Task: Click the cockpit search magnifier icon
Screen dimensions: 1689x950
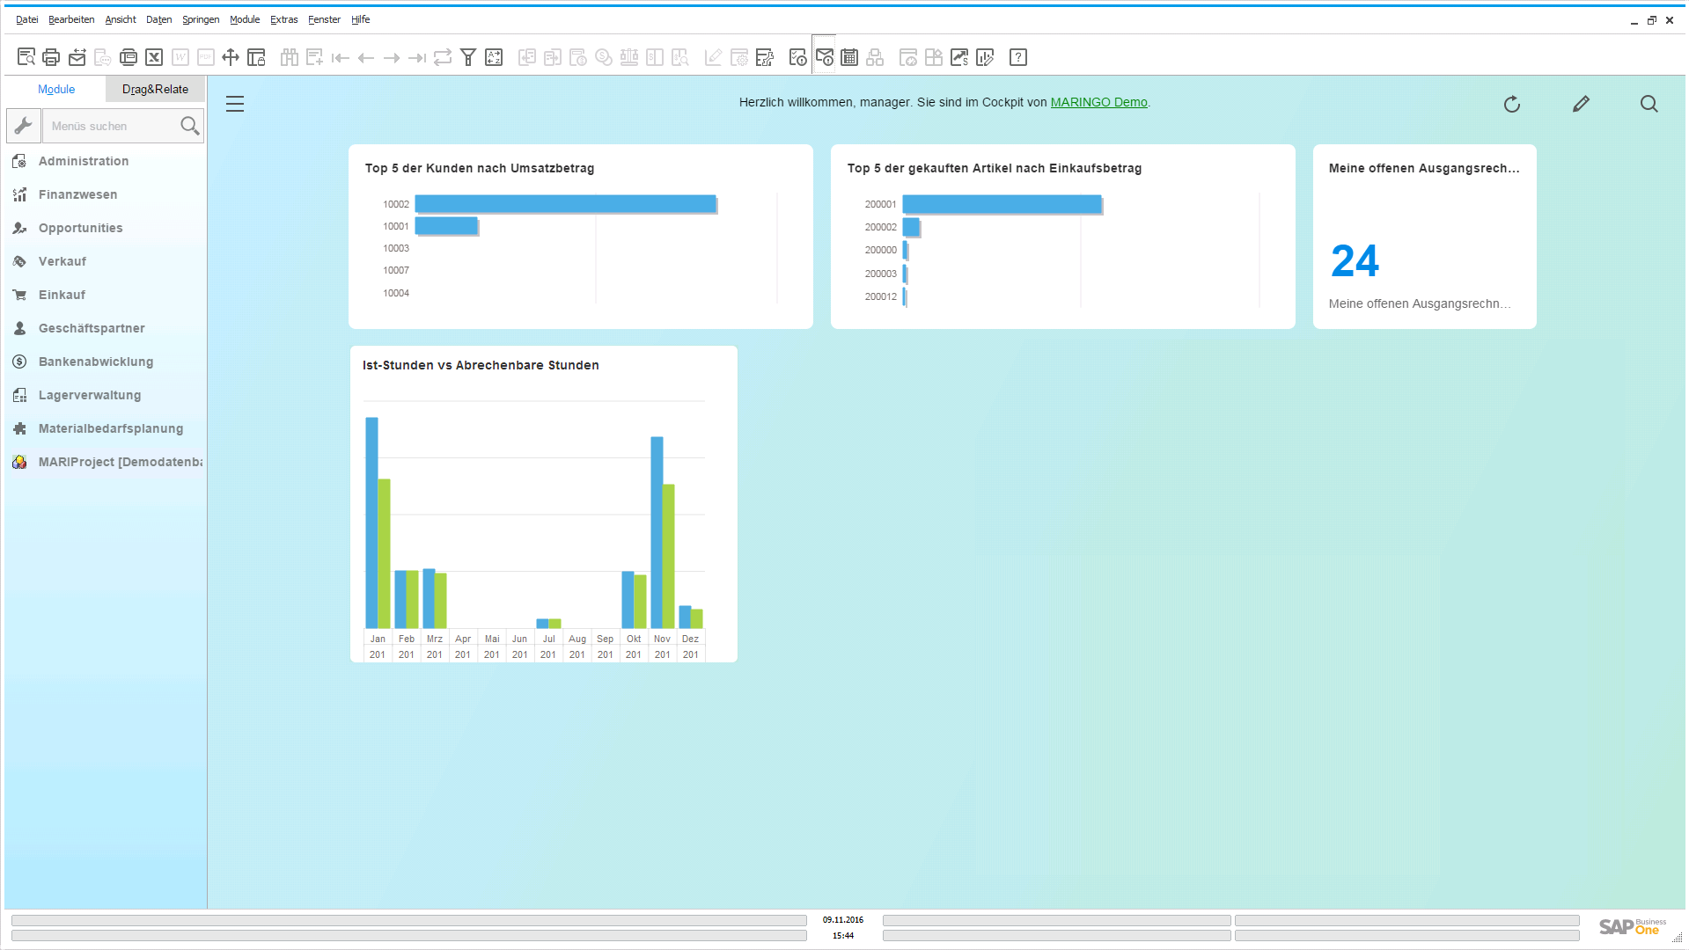Action: pos(1649,105)
